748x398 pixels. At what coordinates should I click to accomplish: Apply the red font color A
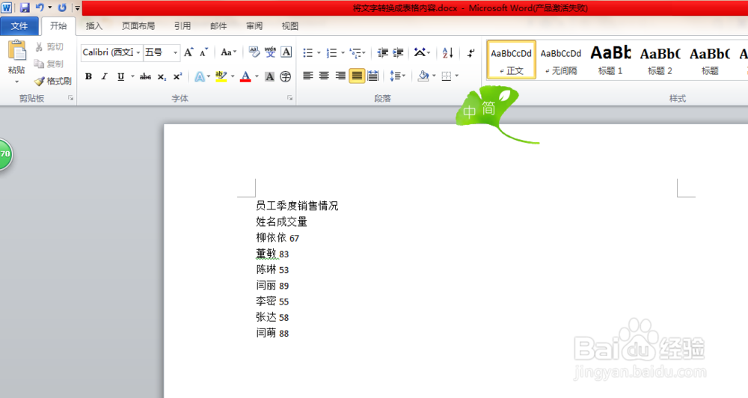(x=245, y=76)
